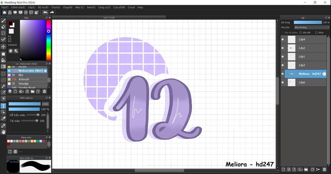The width and height of the screenshot is (331, 174).
Task: Select the Select Eraser tool
Action: click(3, 98)
